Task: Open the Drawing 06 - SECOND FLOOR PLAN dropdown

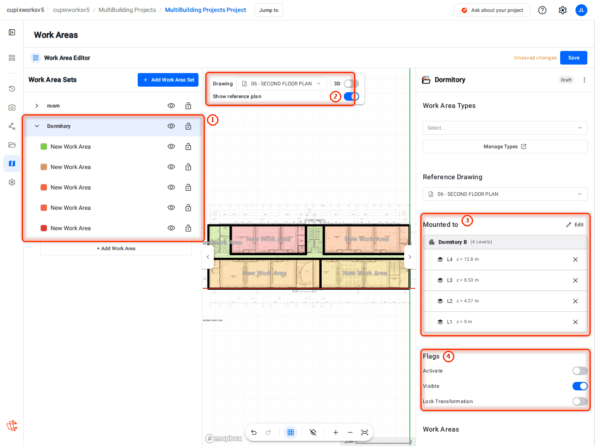Action: point(281,84)
